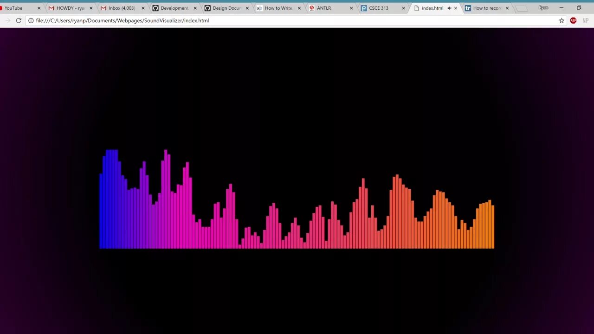Restore down the Chrome window
Image resolution: width=594 pixels, height=334 pixels.
[579, 8]
